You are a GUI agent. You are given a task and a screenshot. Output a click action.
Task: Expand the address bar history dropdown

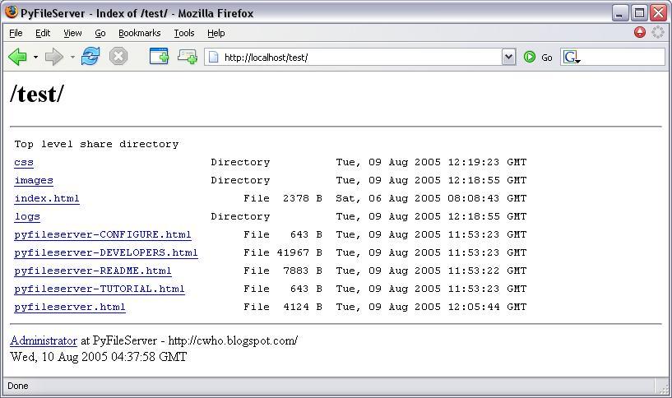(508, 57)
